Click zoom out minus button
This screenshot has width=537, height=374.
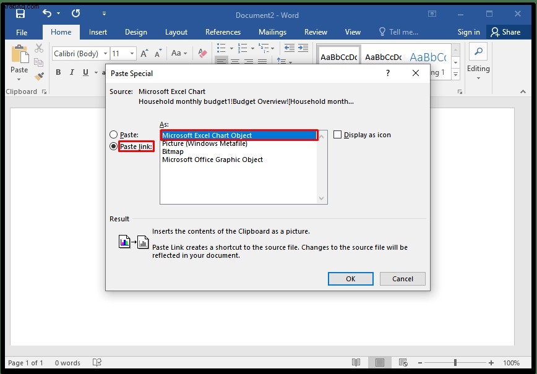(420, 363)
